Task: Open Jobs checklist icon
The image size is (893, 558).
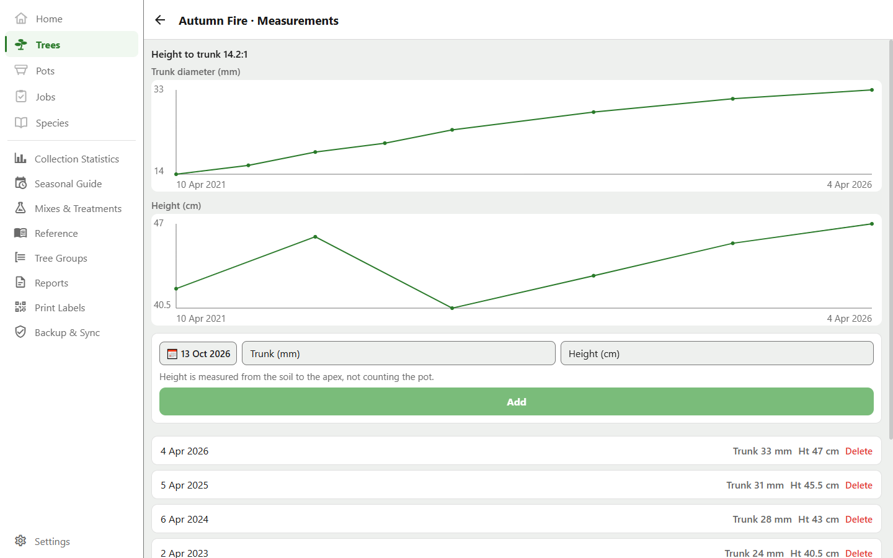Action: click(21, 97)
